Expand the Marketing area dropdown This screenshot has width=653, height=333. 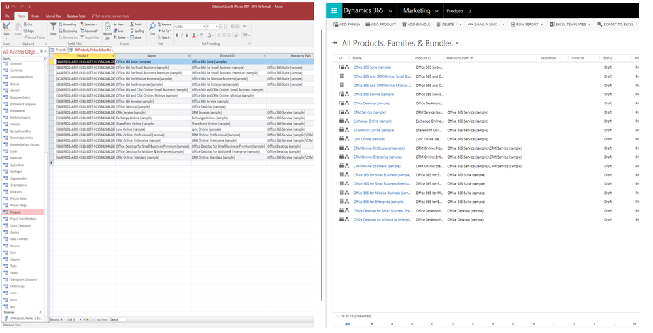pos(437,11)
